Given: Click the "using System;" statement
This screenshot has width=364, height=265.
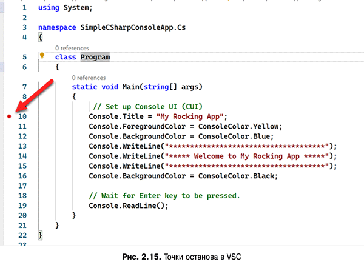Looking at the screenshot, I should coord(66,8).
